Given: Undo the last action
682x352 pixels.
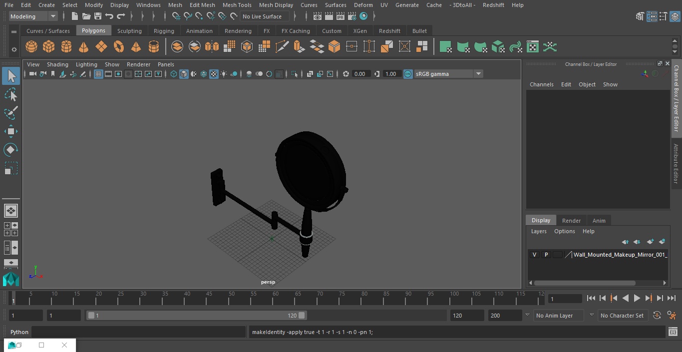Looking at the screenshot, I should point(109,16).
